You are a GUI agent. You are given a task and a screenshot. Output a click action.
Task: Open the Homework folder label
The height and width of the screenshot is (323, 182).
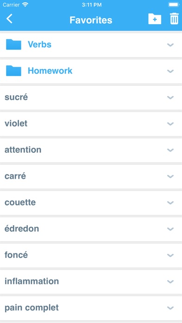pos(50,71)
